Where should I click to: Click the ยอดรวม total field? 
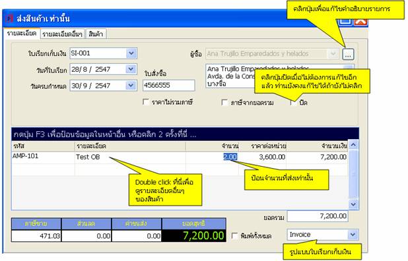318,216
